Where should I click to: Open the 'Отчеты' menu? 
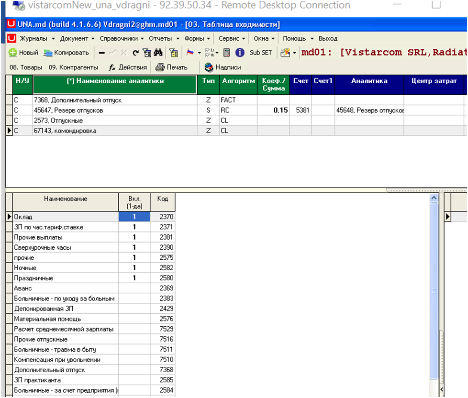[x=164, y=38]
